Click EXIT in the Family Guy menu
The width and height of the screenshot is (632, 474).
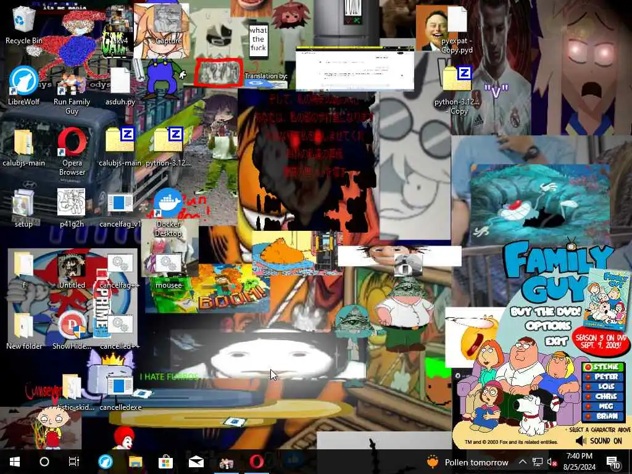pos(556,341)
